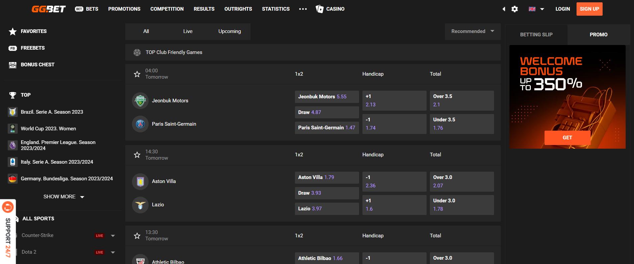Screen dimensions: 634x264
Task: Switch to the Upcoming tab
Action: click(x=229, y=31)
